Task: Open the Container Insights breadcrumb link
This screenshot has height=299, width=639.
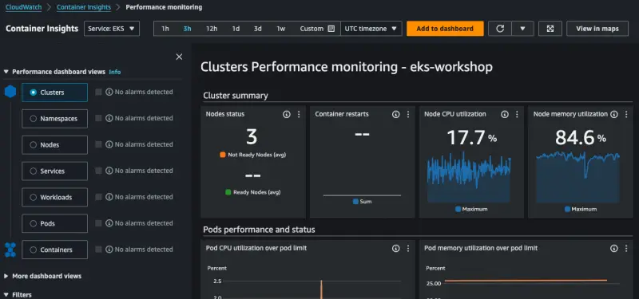Action: 84,7
